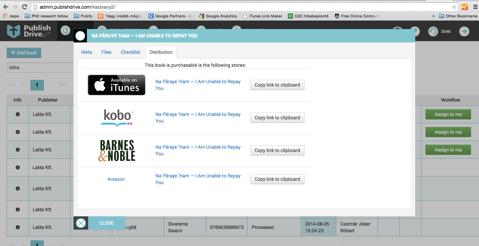The width and height of the screenshot is (479, 246).
Task: Open the iTunes Link Maker bookmark
Action: (263, 16)
